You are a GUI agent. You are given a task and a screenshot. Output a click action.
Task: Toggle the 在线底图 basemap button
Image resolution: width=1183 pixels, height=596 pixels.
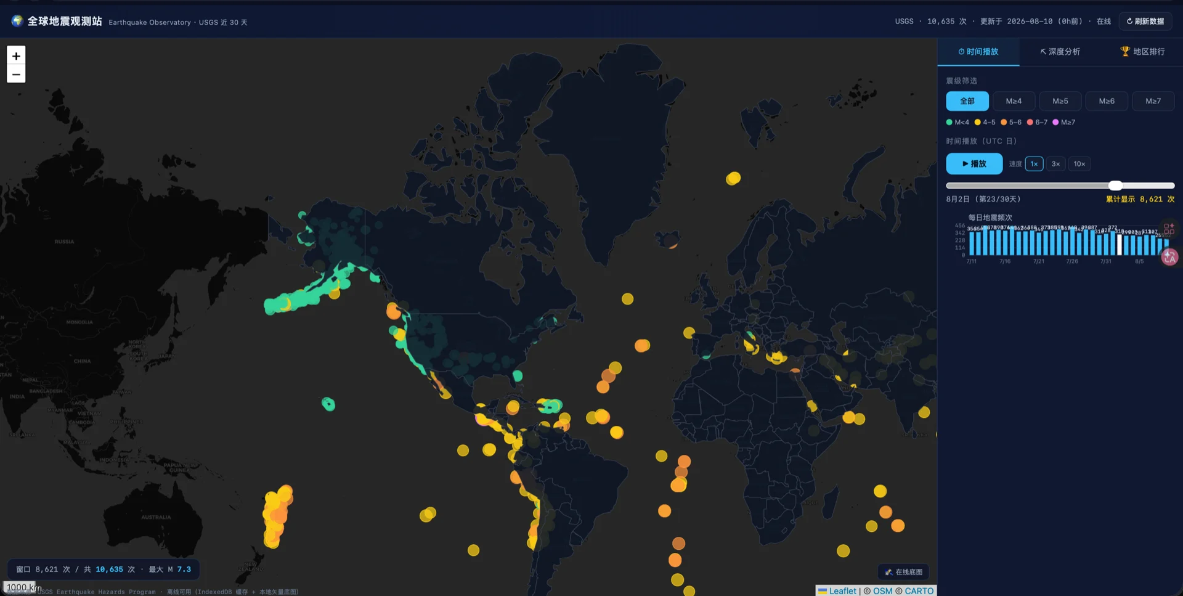point(903,572)
